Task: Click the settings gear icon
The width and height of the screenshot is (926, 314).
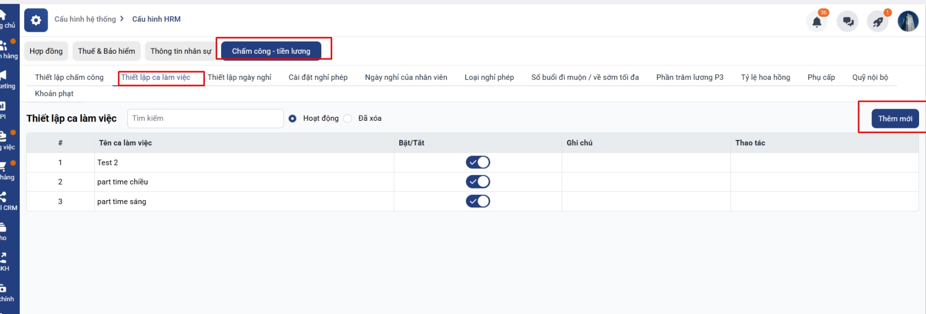Action: [36, 21]
